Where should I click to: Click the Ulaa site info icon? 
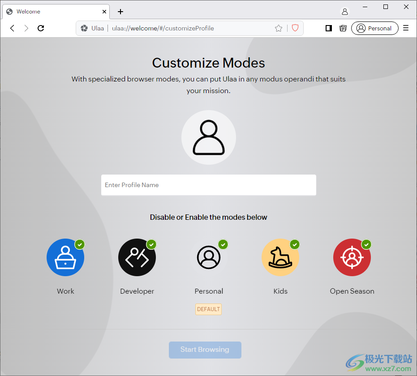point(84,28)
